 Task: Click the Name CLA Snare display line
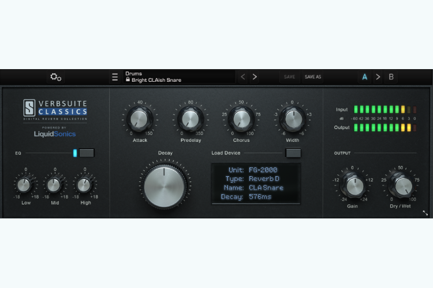coord(253,188)
